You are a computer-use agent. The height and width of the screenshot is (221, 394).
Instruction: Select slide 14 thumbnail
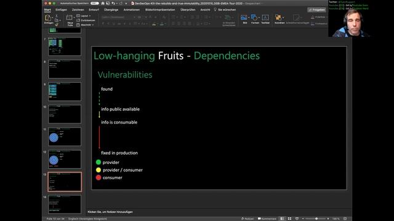(65, 204)
